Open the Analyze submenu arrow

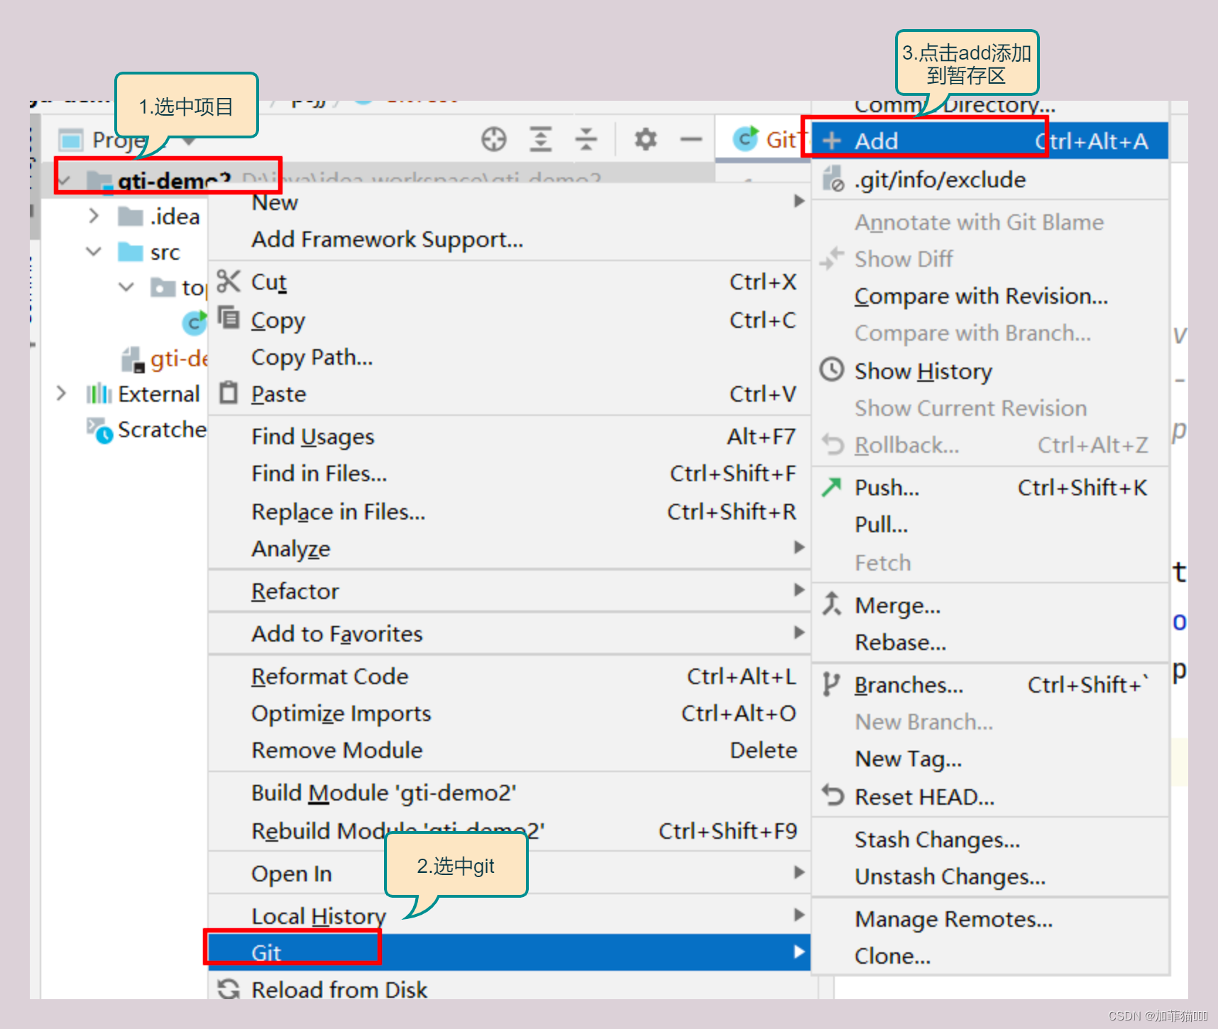pos(799,548)
